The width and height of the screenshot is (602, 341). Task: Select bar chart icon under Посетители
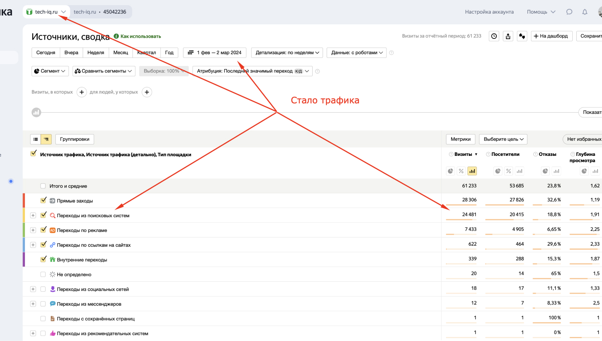(520, 171)
